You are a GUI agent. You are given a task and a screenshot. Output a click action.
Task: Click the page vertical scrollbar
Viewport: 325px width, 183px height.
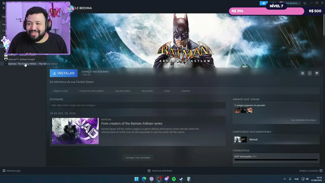coord(324,24)
